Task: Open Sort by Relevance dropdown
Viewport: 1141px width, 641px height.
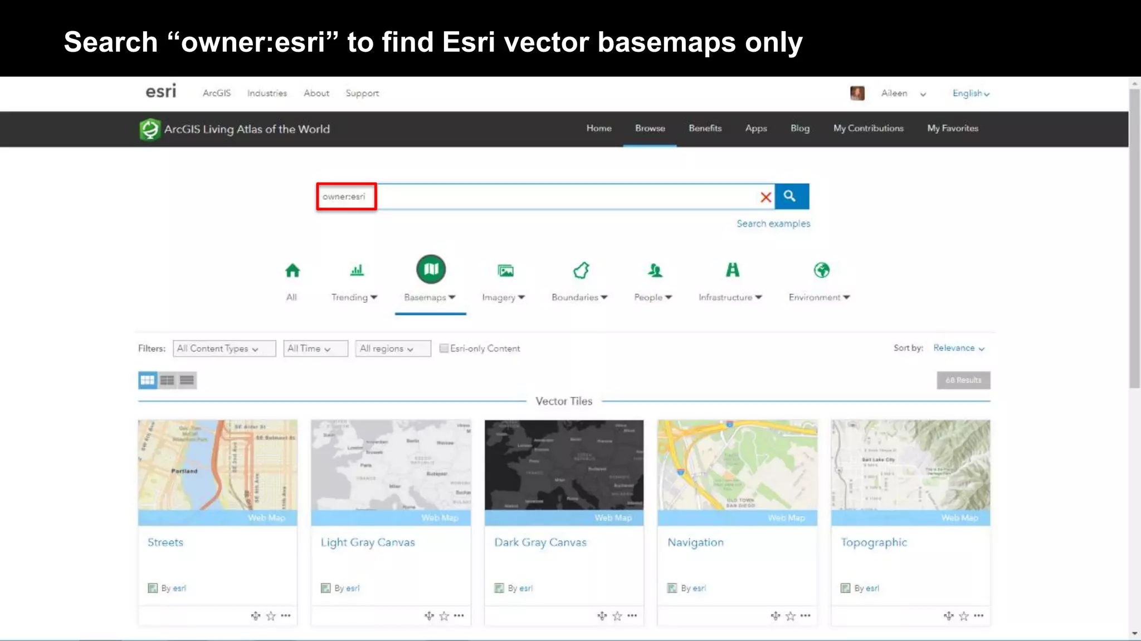Action: pyautogui.click(x=959, y=348)
